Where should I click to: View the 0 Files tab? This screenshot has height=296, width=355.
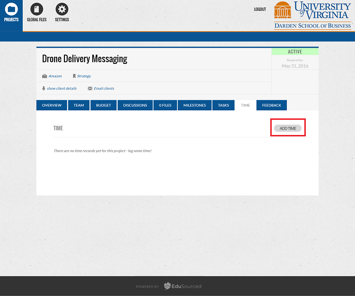coord(165,105)
